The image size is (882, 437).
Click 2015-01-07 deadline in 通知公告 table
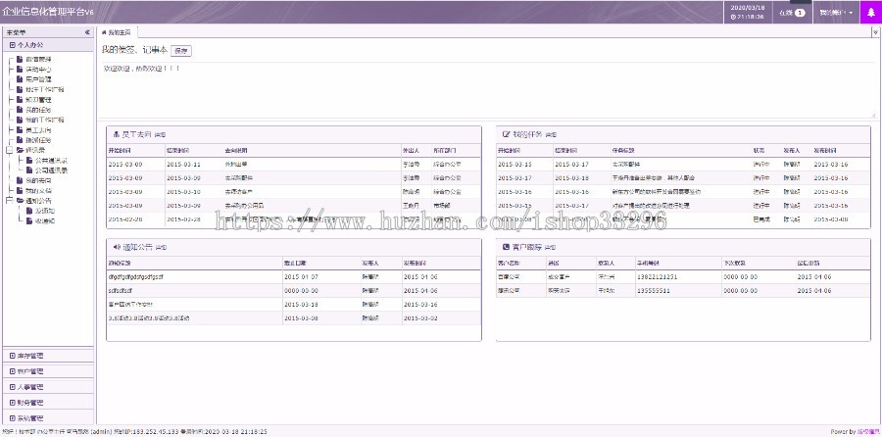(302, 276)
